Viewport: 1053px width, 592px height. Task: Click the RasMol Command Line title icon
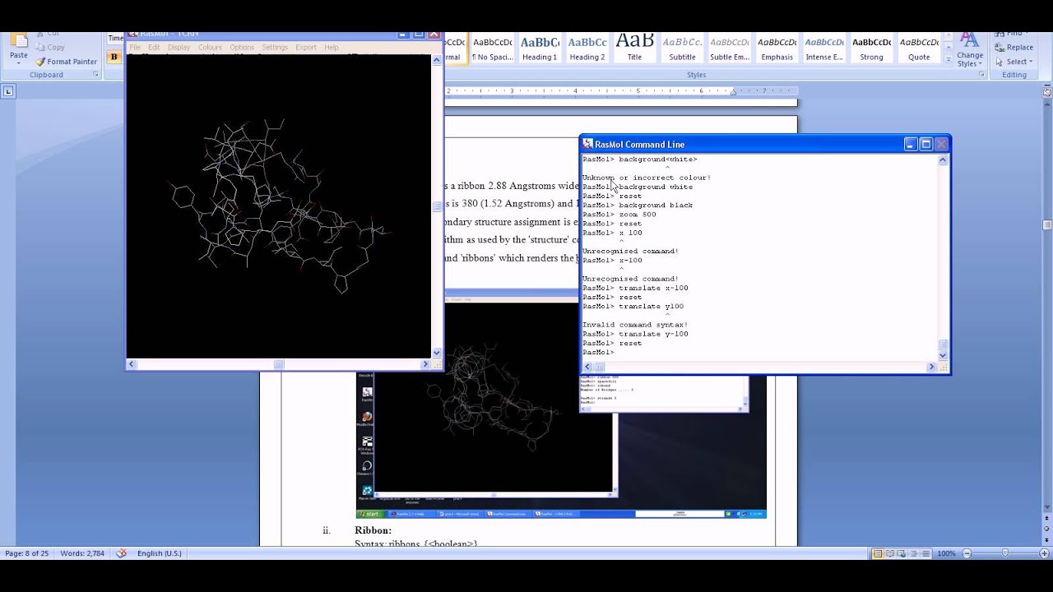click(x=587, y=144)
